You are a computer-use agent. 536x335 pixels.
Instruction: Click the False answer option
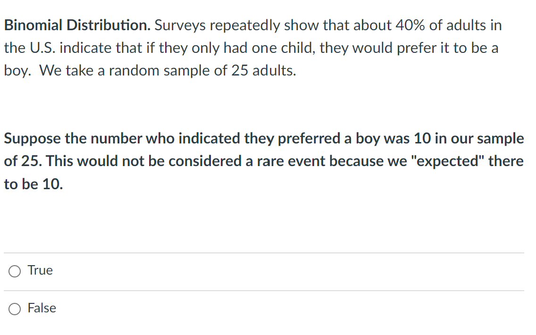click(x=42, y=308)
